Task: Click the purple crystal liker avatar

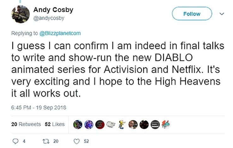Action: coord(88,124)
